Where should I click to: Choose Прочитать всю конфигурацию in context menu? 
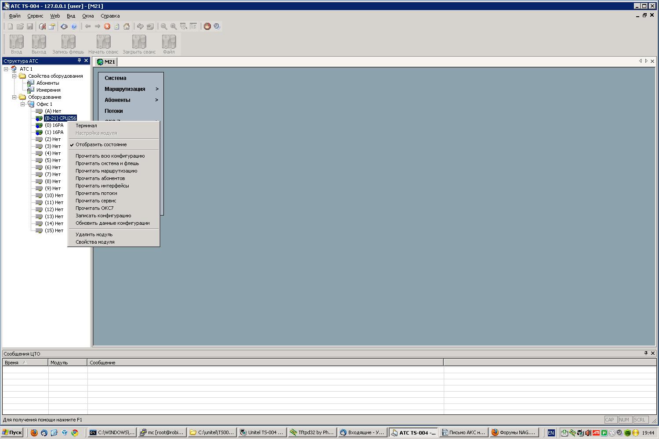110,156
